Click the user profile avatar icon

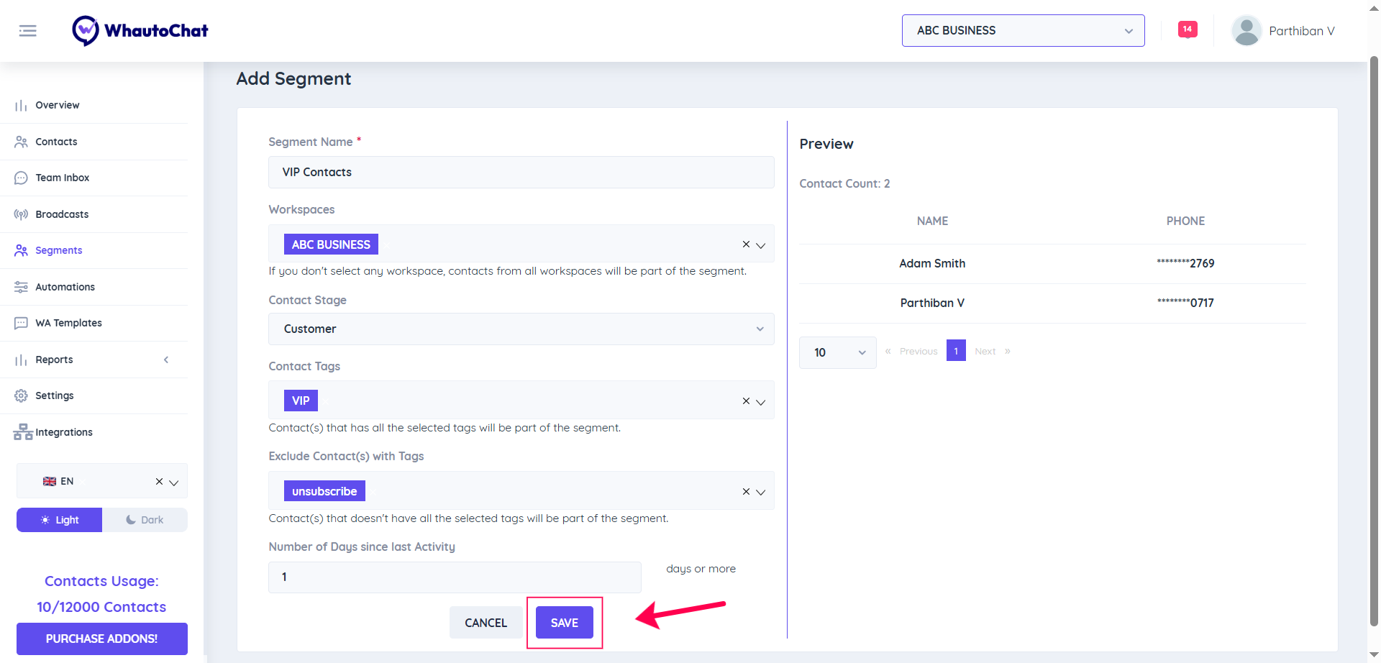point(1246,31)
